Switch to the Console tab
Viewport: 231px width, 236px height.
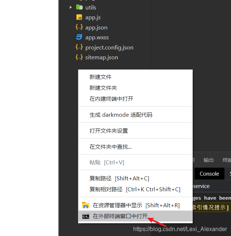point(209,174)
